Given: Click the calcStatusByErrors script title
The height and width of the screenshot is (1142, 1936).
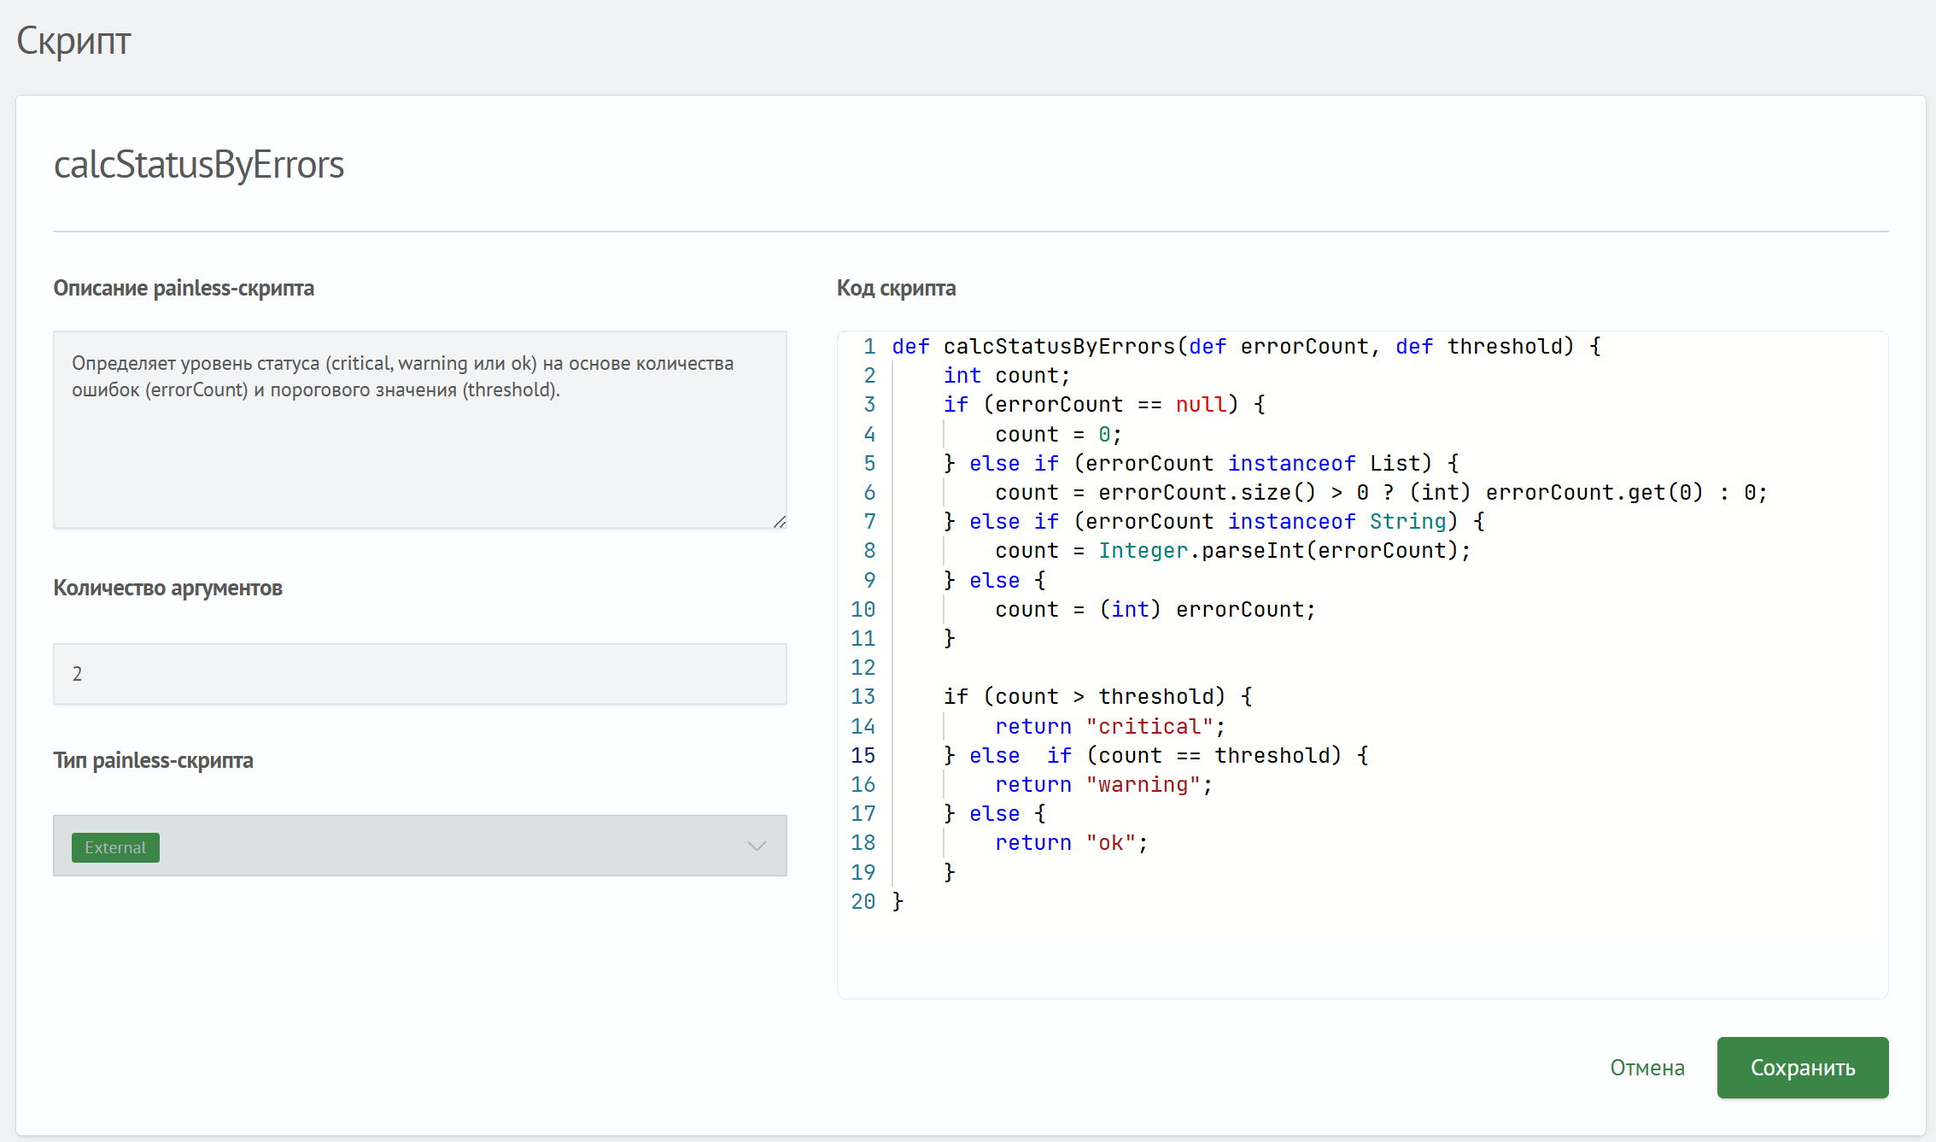Looking at the screenshot, I should click(x=198, y=164).
